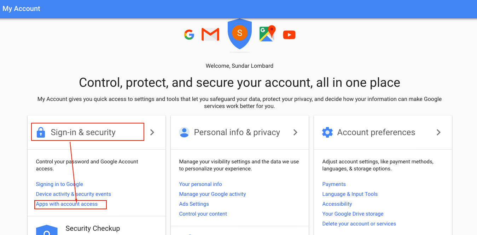Open Apps with account access link
Viewport: 477px width, 235px height.
pyautogui.click(x=67, y=204)
